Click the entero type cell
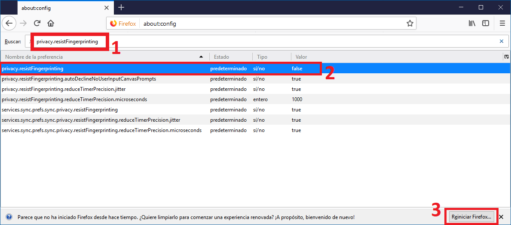The height and width of the screenshot is (225, 511). (260, 99)
